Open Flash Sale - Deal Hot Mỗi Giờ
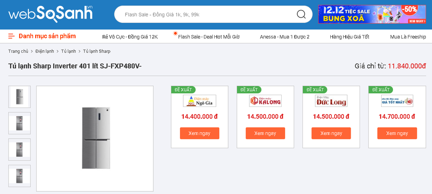The height and width of the screenshot is (194, 432). [209, 37]
